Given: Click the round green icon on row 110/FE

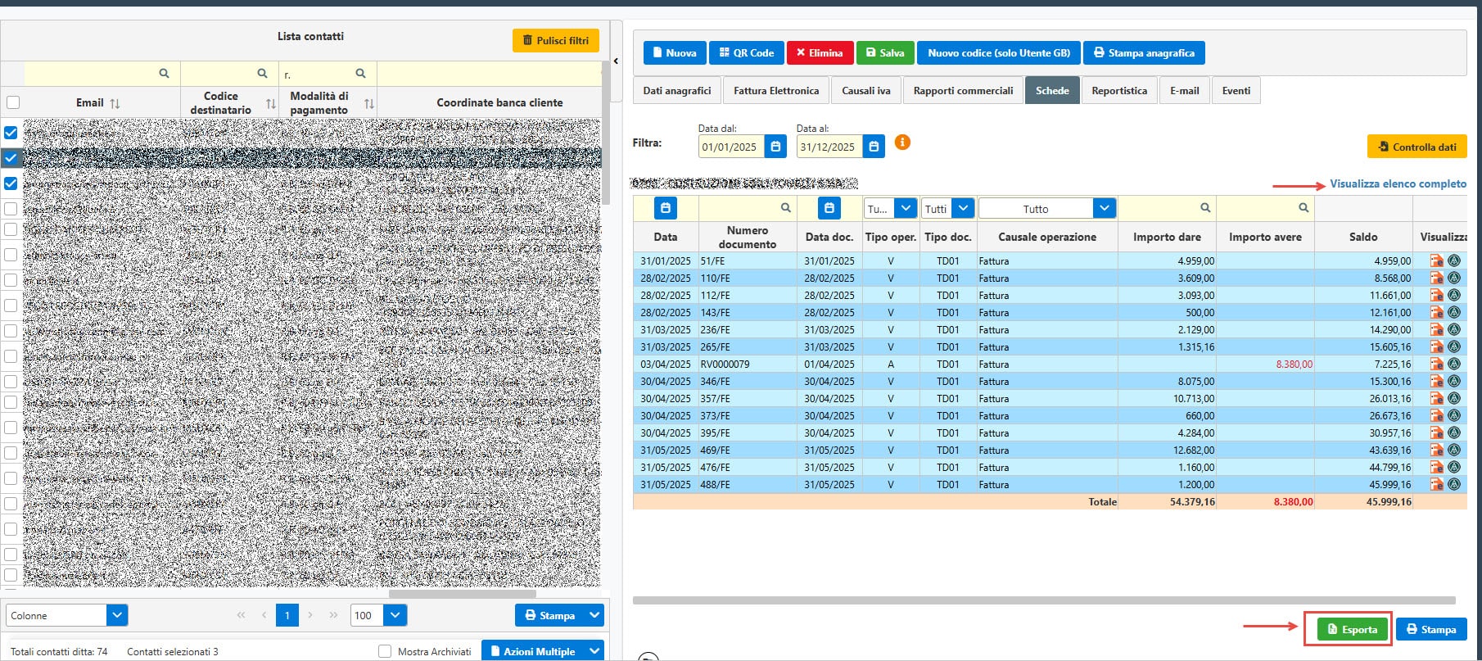Looking at the screenshot, I should coord(1454,278).
